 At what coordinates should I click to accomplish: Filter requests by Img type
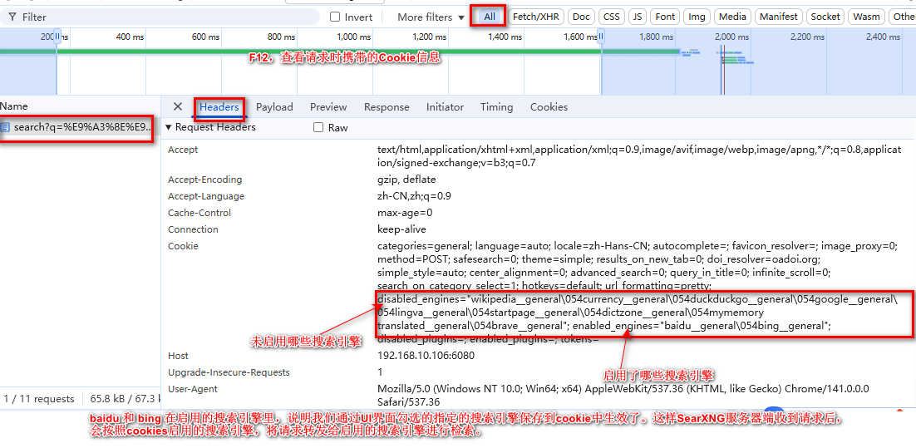pos(697,17)
